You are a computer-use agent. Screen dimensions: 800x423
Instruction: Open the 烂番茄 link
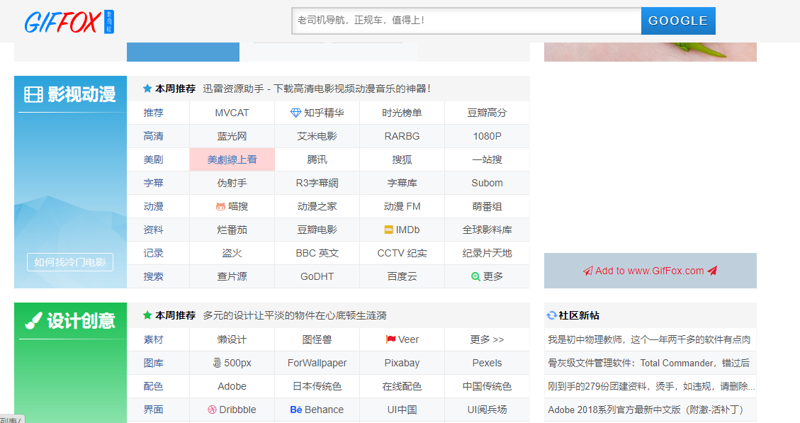click(x=232, y=230)
